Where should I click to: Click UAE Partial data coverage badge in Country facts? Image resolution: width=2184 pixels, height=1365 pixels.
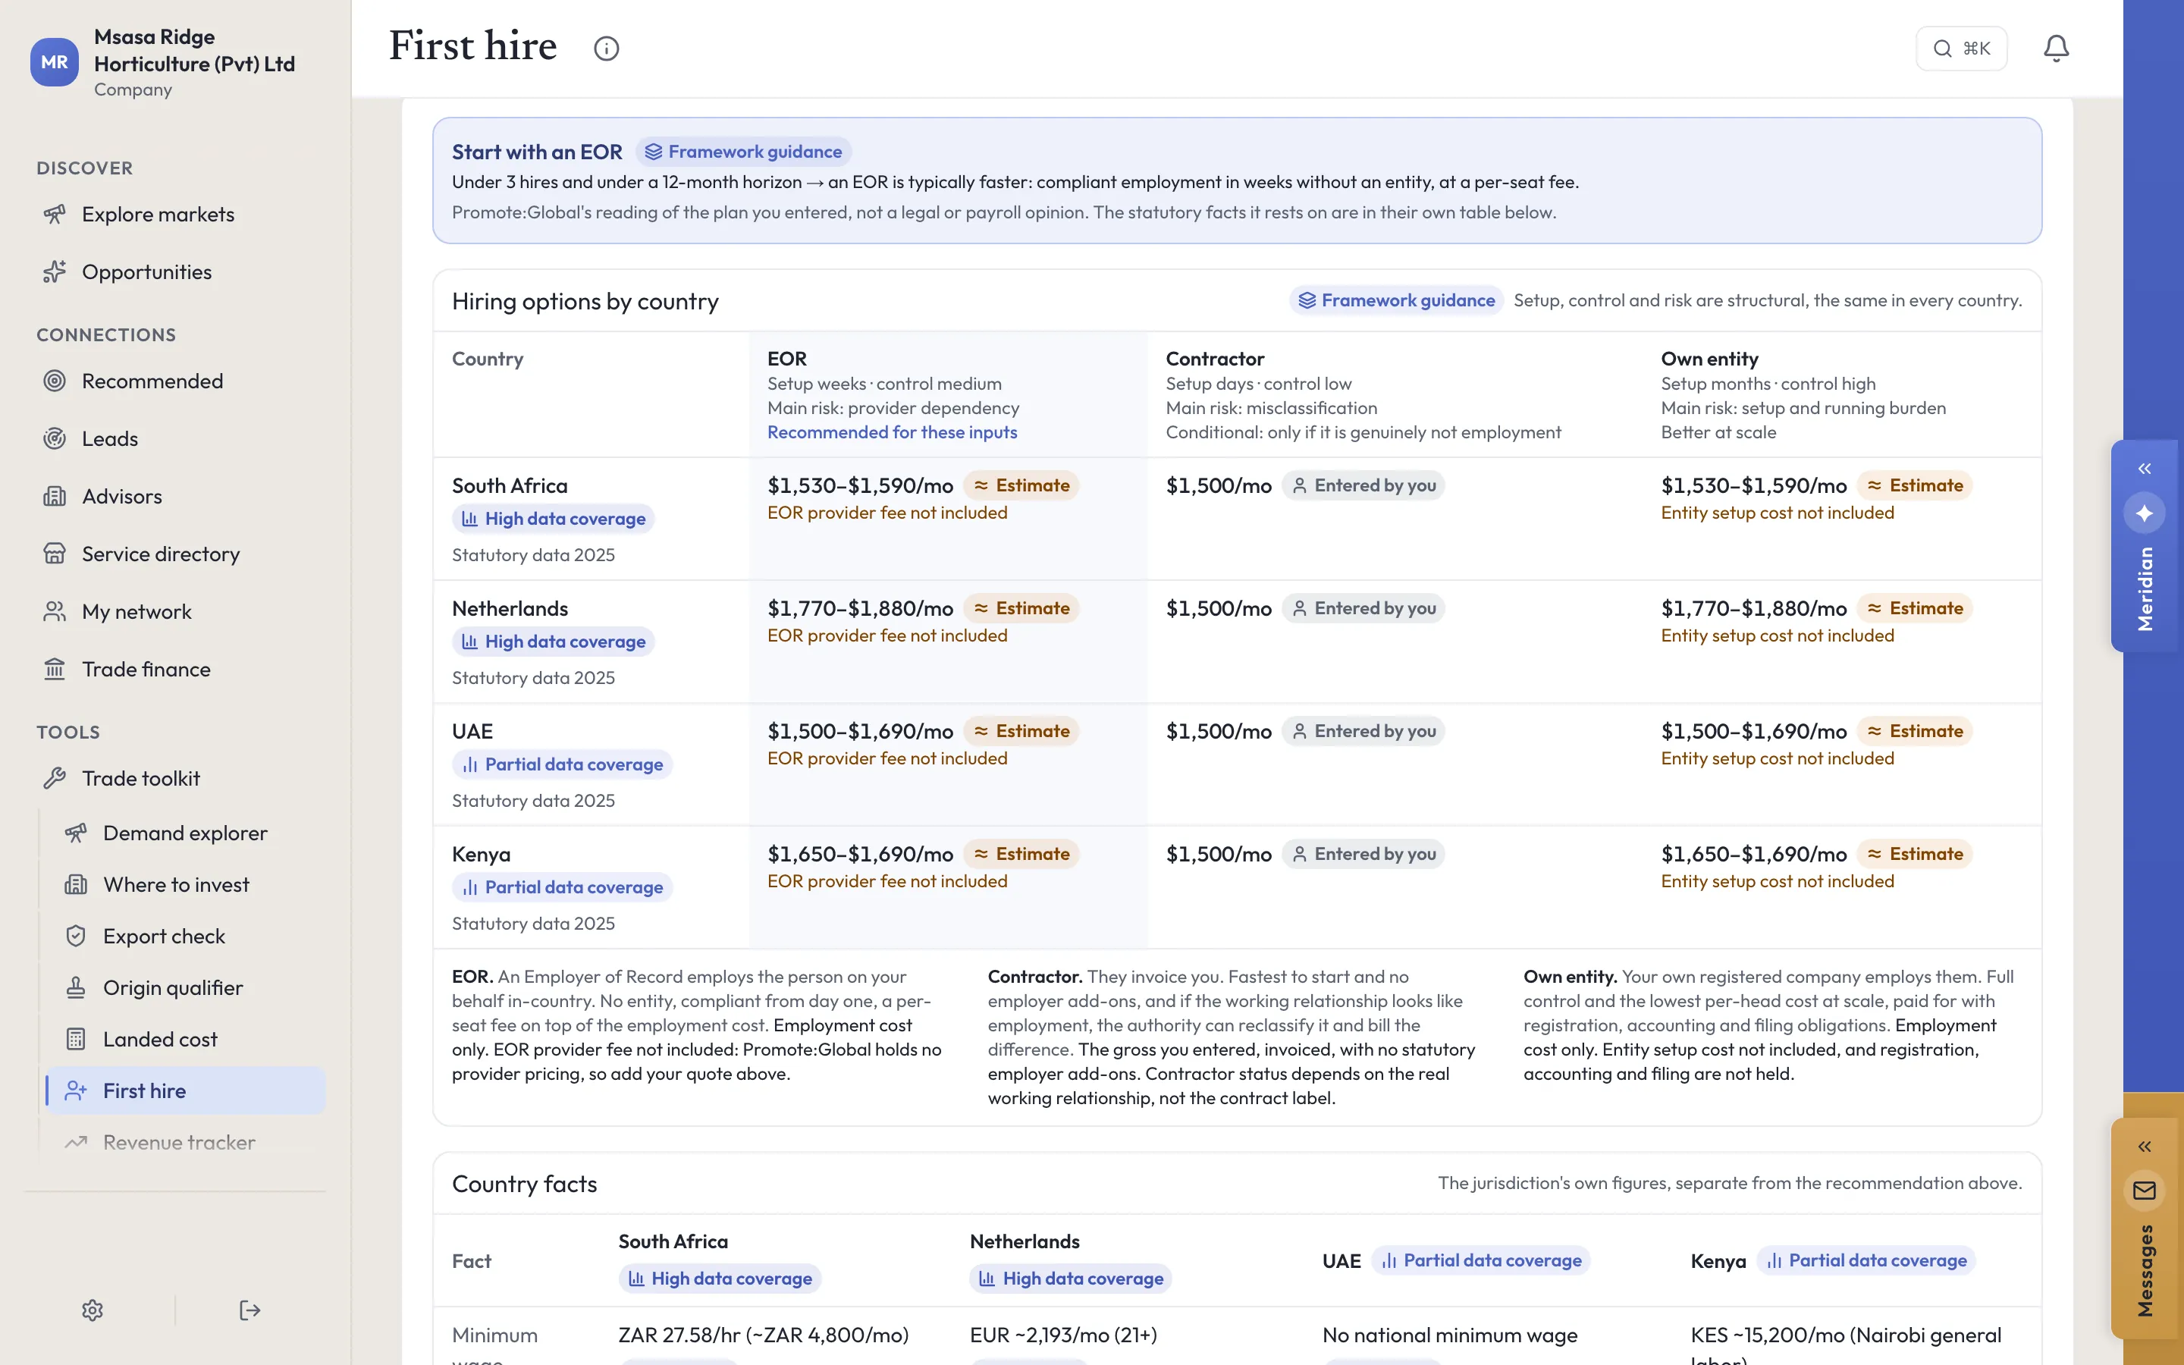coord(1480,1260)
